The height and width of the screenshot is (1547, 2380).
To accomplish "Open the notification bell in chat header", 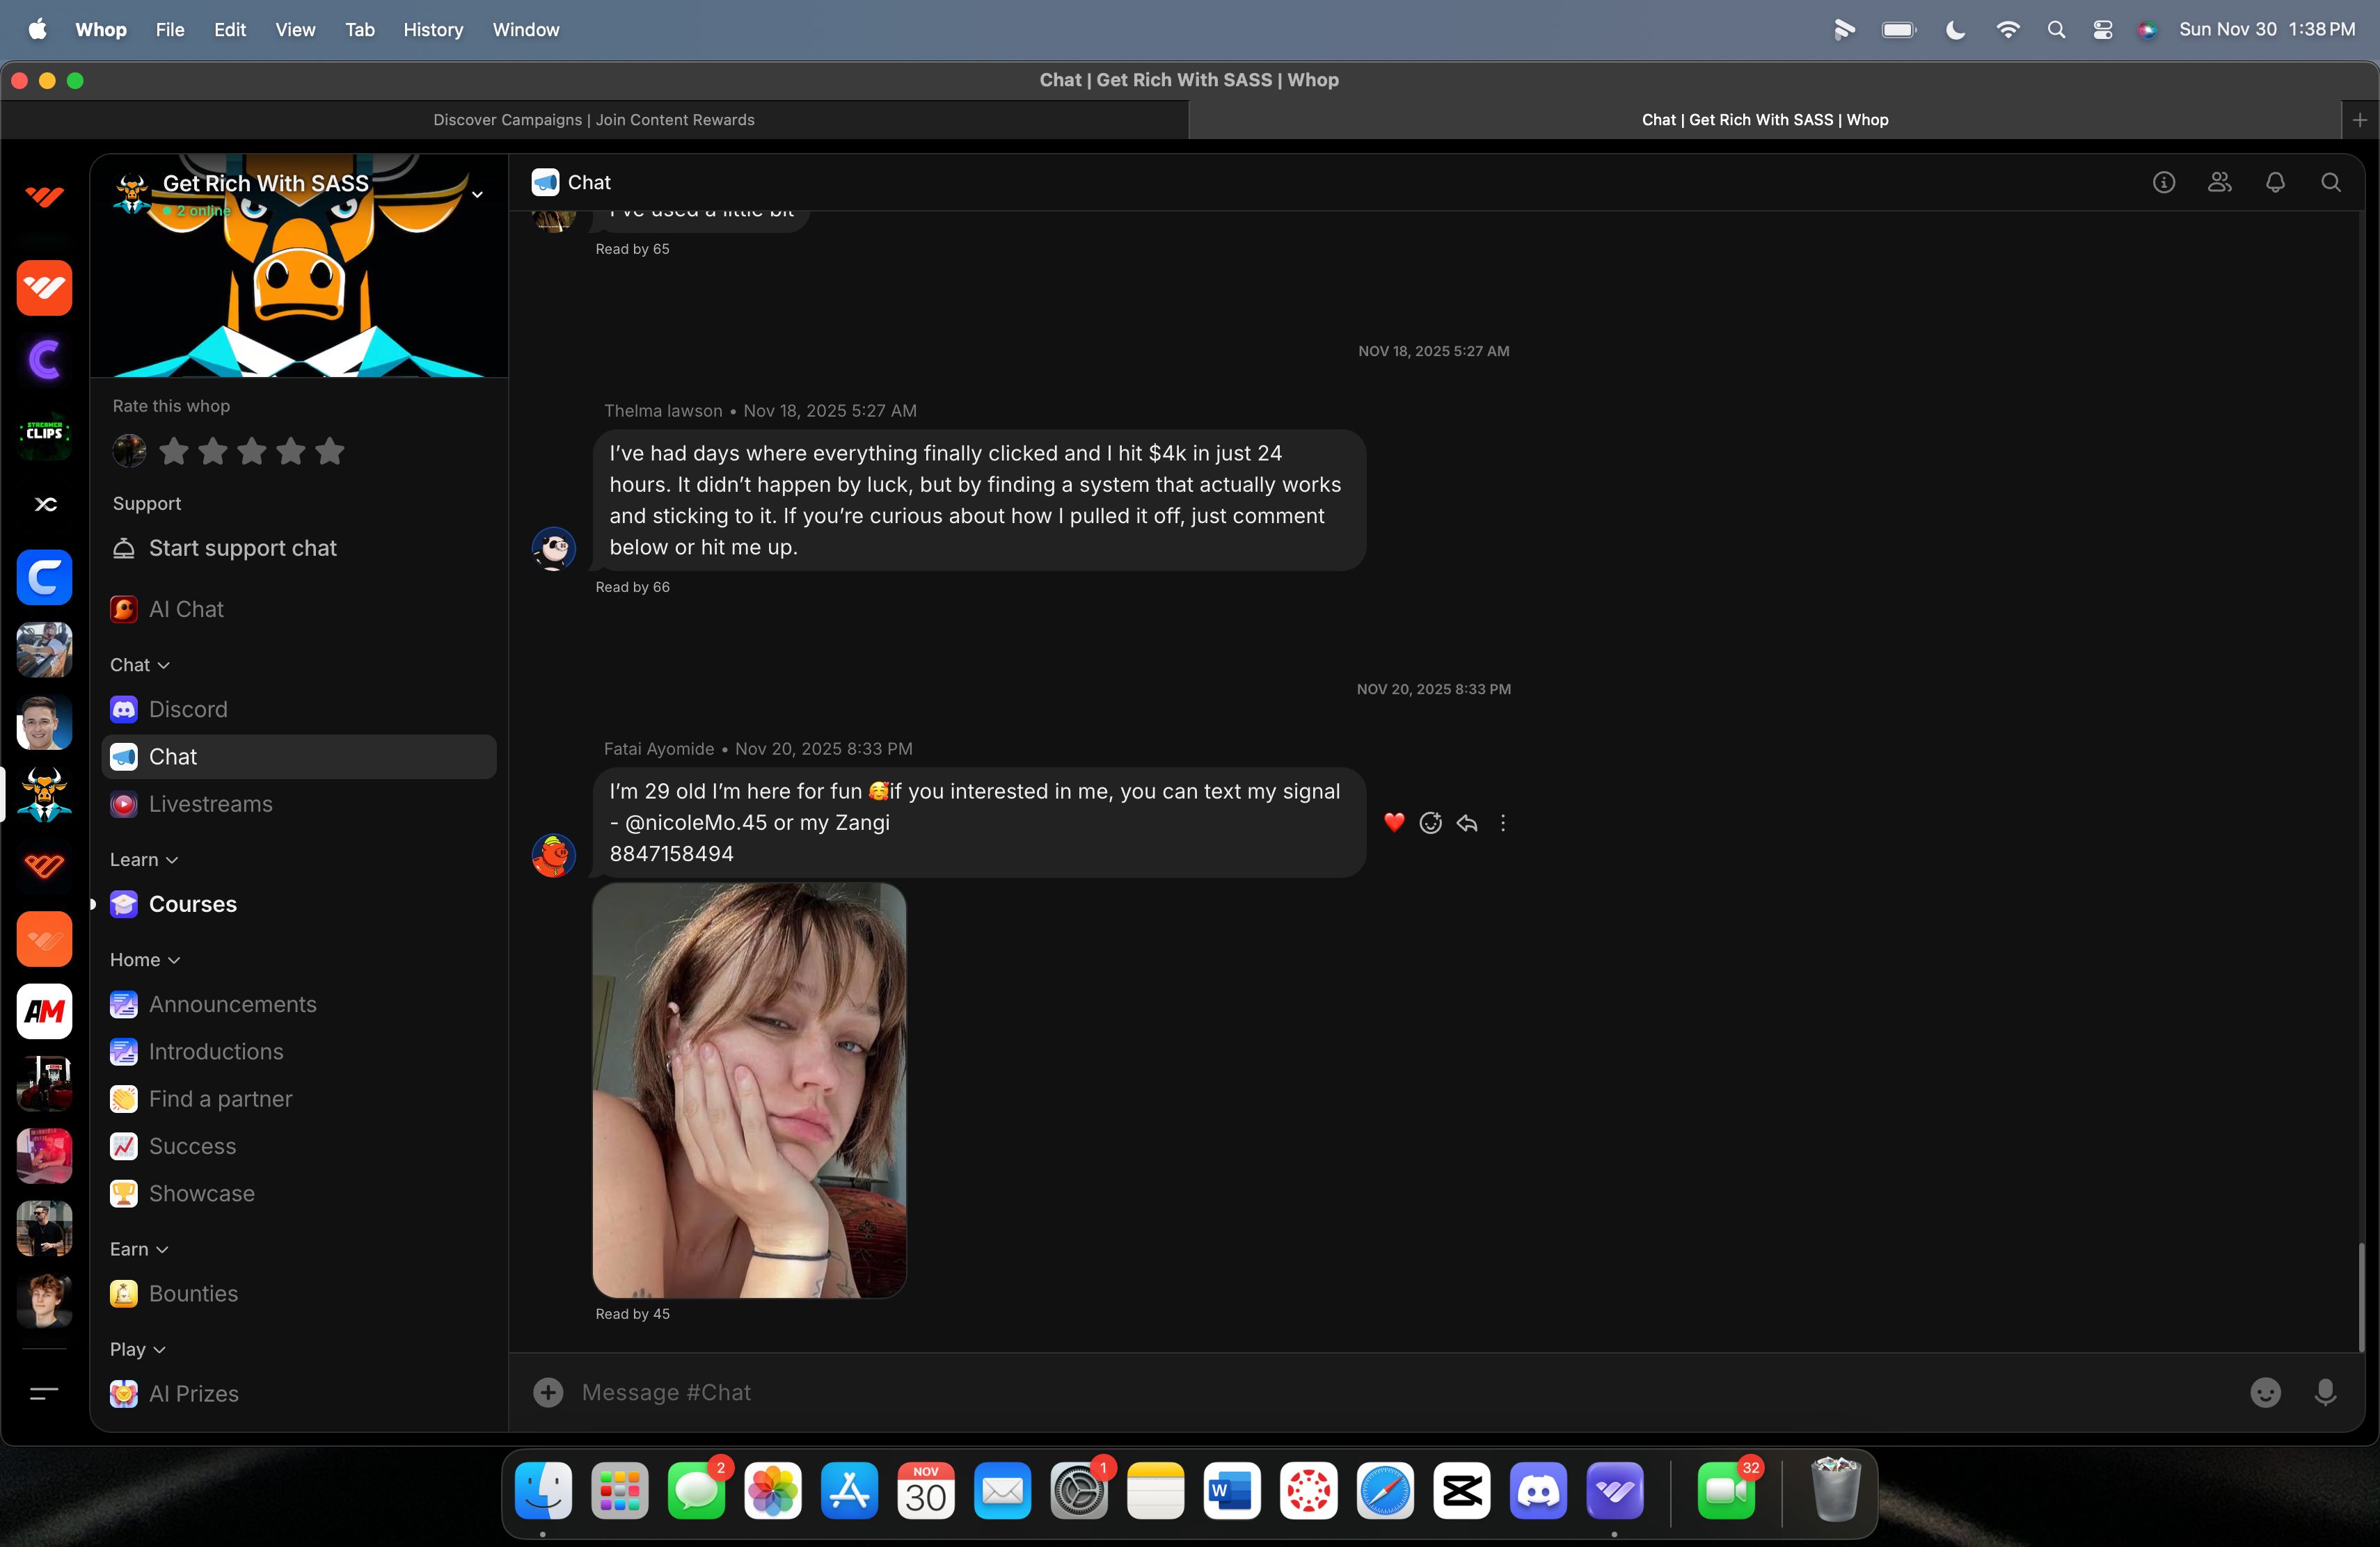I will (x=2276, y=182).
